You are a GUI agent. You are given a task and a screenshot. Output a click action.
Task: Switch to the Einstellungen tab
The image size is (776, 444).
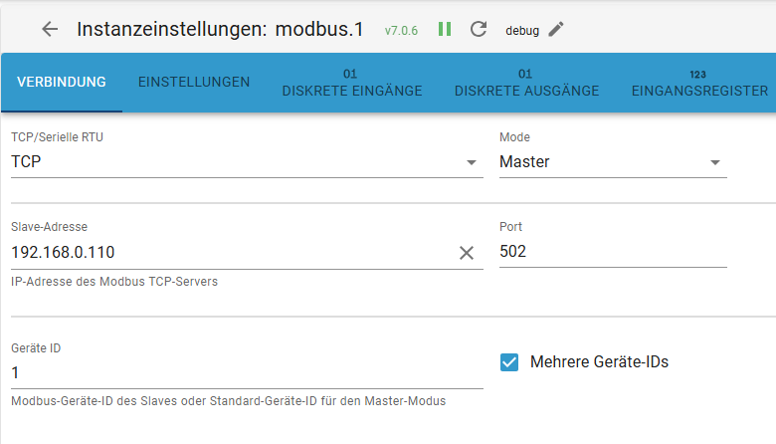click(194, 82)
